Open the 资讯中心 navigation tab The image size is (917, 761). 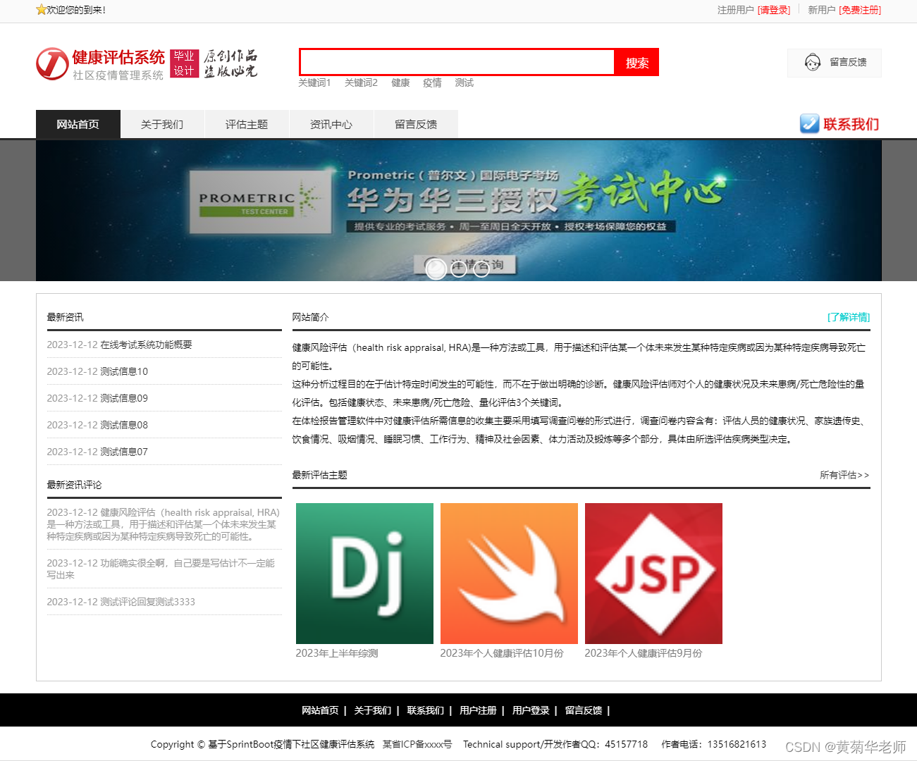(x=331, y=124)
